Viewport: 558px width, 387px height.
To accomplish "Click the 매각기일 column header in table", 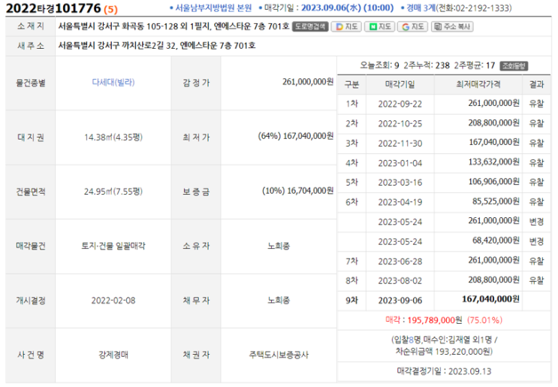I will pyautogui.click(x=400, y=84).
